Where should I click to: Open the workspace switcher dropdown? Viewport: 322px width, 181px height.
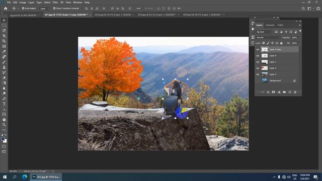pos(310,9)
